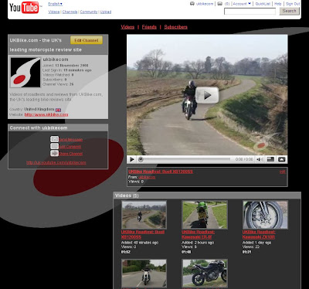This screenshot has width=309, height=289.
Task: Toggle the player size view icon
Action: (x=270, y=159)
